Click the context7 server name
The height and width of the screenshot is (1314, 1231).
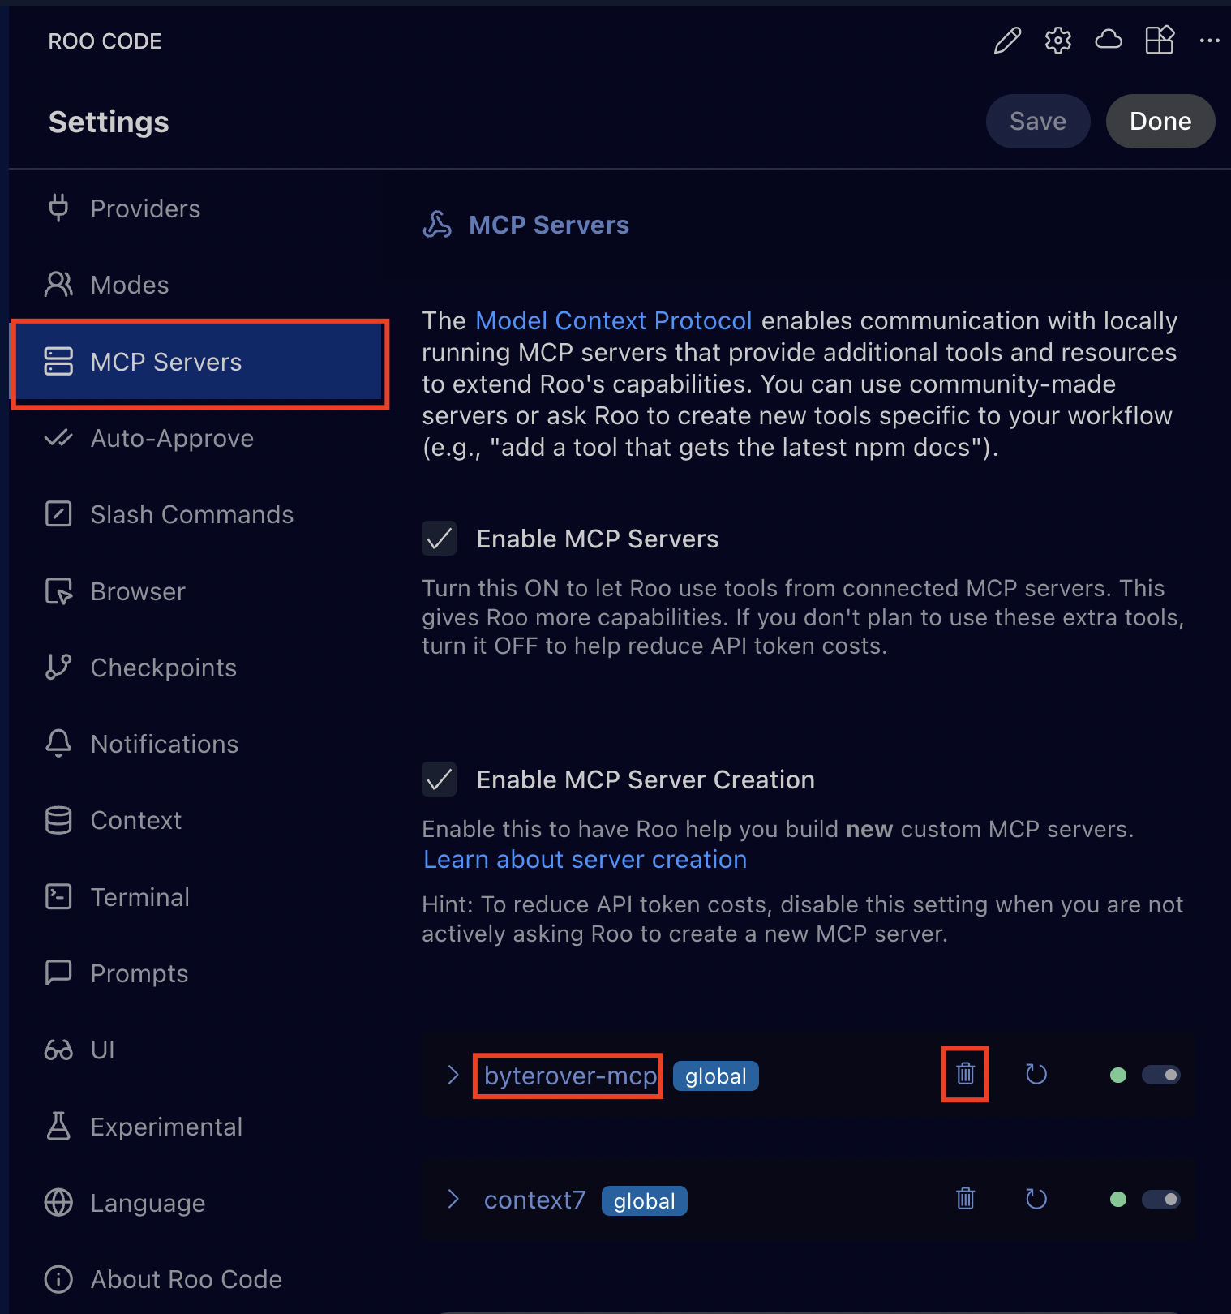click(x=534, y=1200)
